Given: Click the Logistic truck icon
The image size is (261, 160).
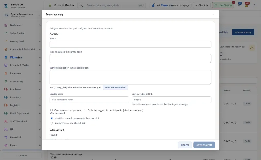Looking at the screenshot, I should (6, 105).
